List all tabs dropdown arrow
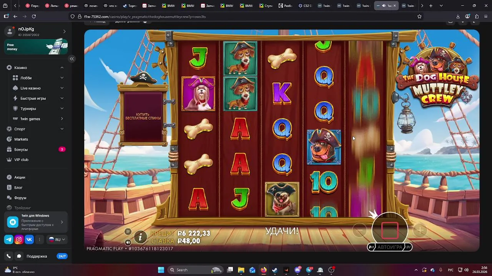 (441, 6)
